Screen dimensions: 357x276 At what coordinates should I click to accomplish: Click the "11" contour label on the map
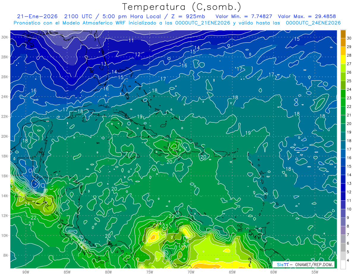131,40
